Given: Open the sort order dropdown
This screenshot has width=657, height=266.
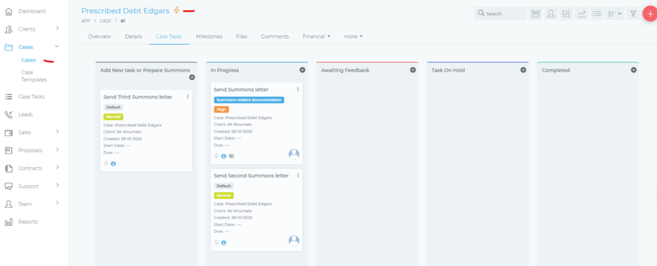Looking at the screenshot, I should 615,13.
